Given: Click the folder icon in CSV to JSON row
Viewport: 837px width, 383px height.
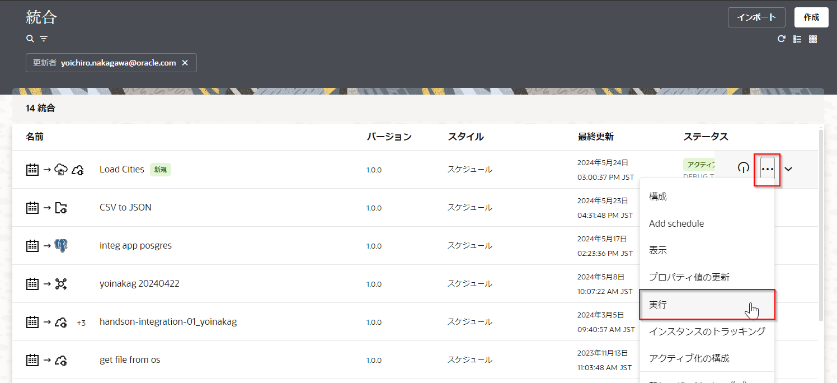Looking at the screenshot, I should [x=61, y=208].
